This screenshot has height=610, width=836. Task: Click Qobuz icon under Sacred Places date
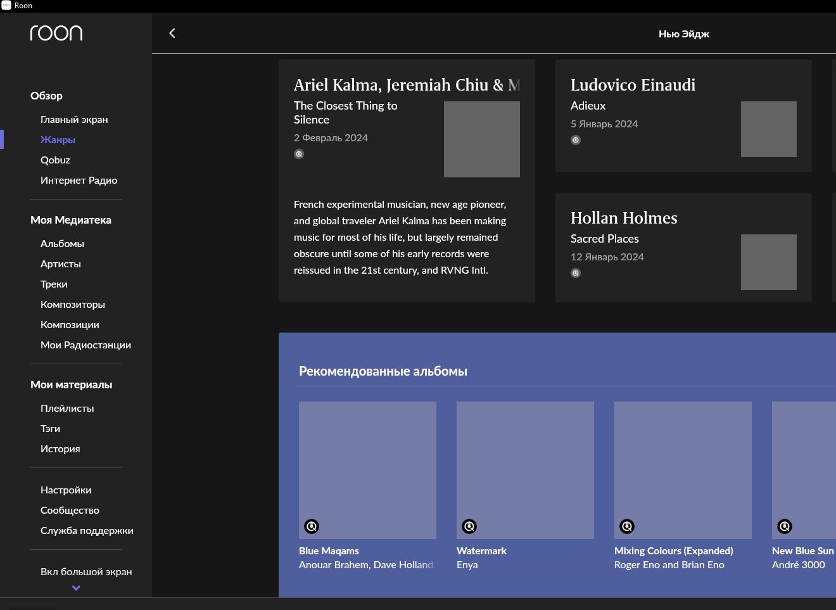coord(576,273)
